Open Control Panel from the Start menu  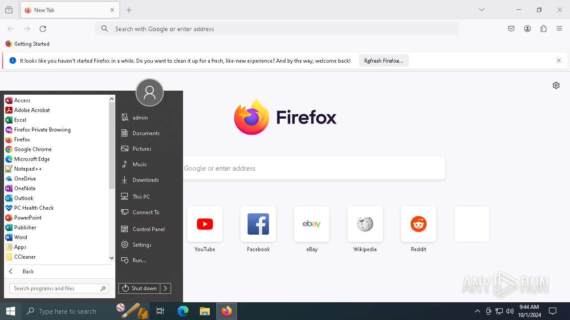[149, 229]
